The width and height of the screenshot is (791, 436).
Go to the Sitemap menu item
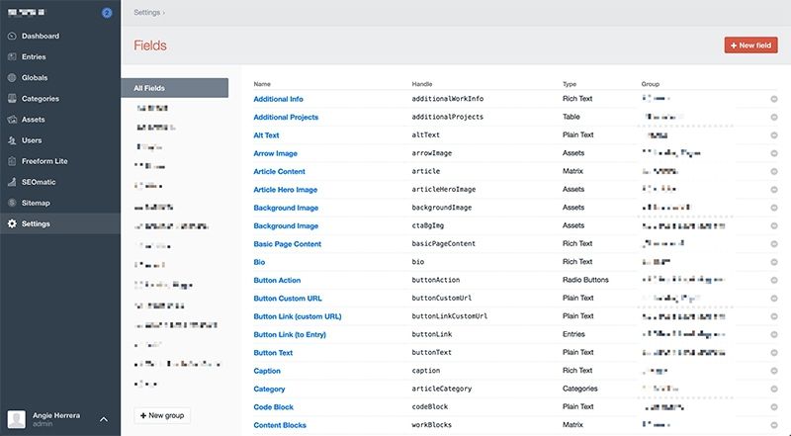(36, 203)
